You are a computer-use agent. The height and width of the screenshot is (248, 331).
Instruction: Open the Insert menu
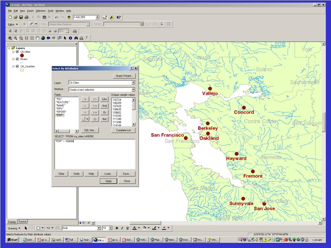[30, 11]
